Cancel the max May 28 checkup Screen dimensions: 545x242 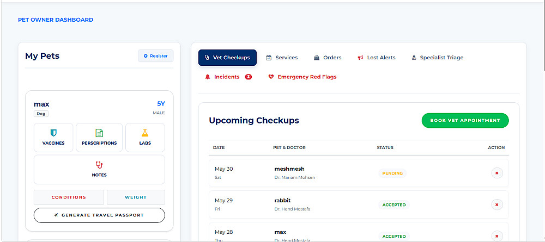[497, 236]
